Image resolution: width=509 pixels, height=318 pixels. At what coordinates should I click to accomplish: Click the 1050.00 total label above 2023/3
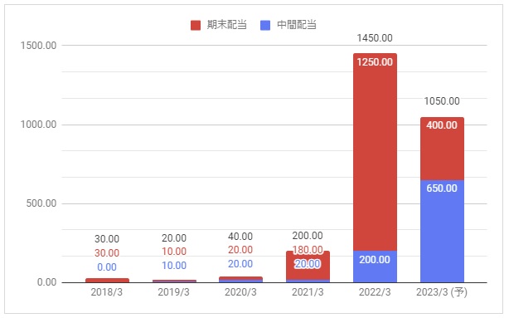[x=442, y=101]
